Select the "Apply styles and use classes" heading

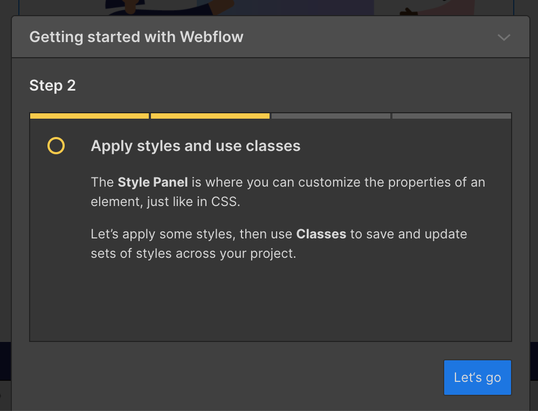point(195,146)
